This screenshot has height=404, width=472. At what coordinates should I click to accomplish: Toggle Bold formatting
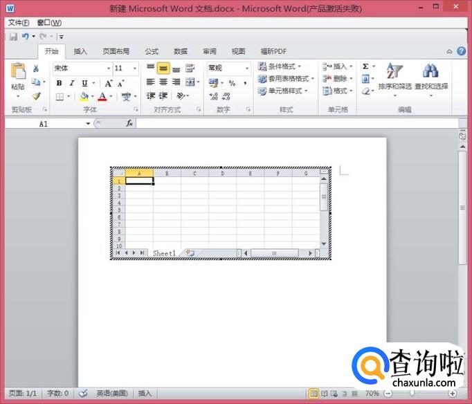[60, 83]
